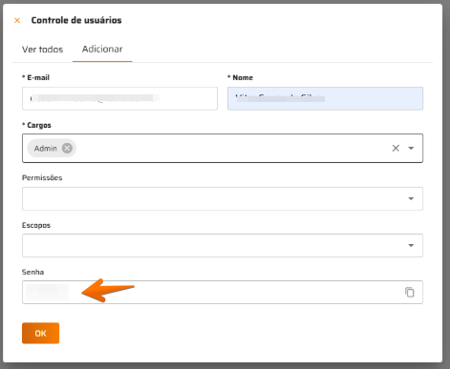Clear all selected Cargos with X
The image size is (450, 369).
(396, 148)
